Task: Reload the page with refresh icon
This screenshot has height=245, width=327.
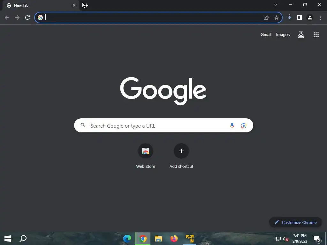Action: [x=27, y=18]
